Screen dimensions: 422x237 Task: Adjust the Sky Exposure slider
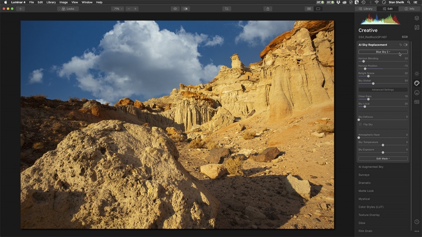click(383, 153)
